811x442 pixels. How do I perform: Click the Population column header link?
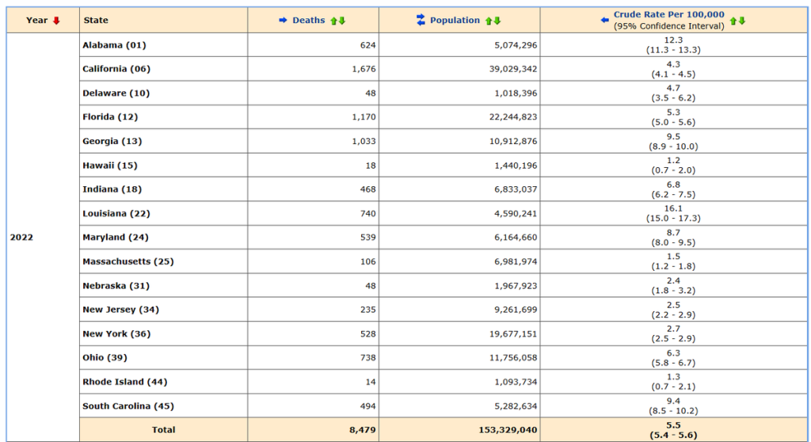pyautogui.click(x=455, y=21)
